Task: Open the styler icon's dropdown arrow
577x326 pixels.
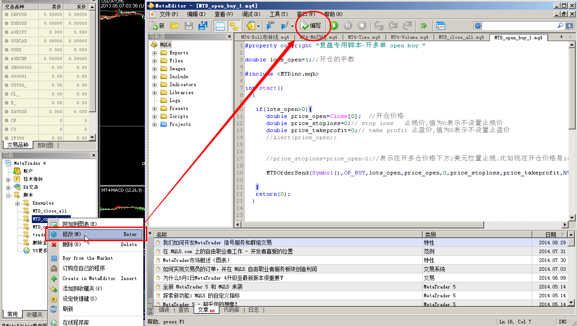Action: [259, 26]
